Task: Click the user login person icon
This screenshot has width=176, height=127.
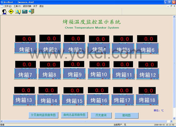Action: [x=5, y=12]
